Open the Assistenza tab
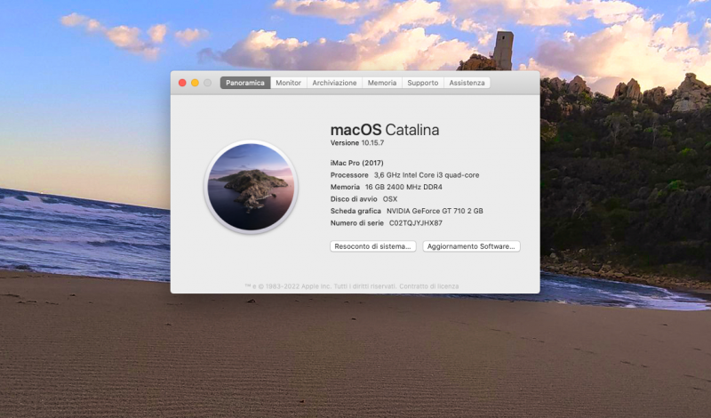The image size is (711, 418). pos(467,83)
